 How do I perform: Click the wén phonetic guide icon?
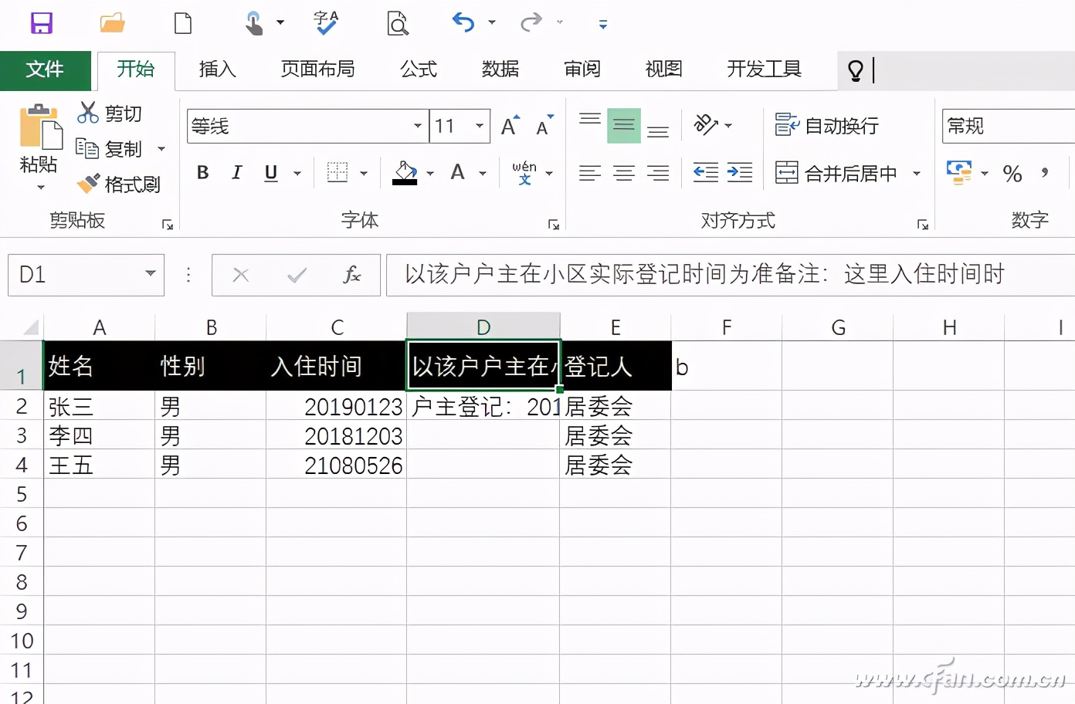pos(524,173)
